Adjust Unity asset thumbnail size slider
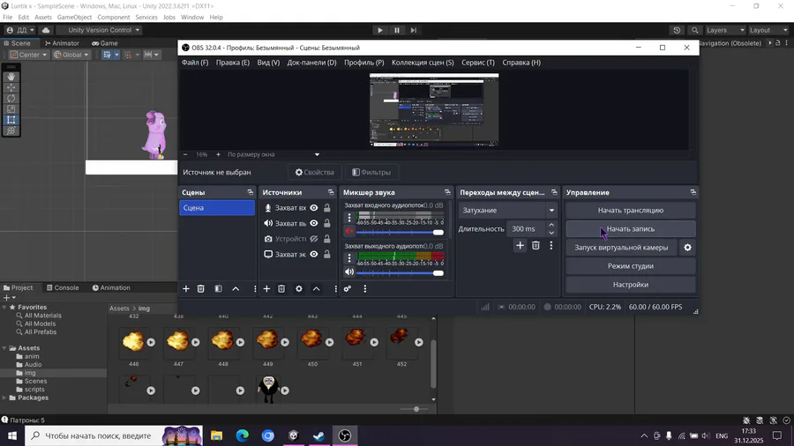Viewport: 794px width, 446px height. (x=415, y=409)
